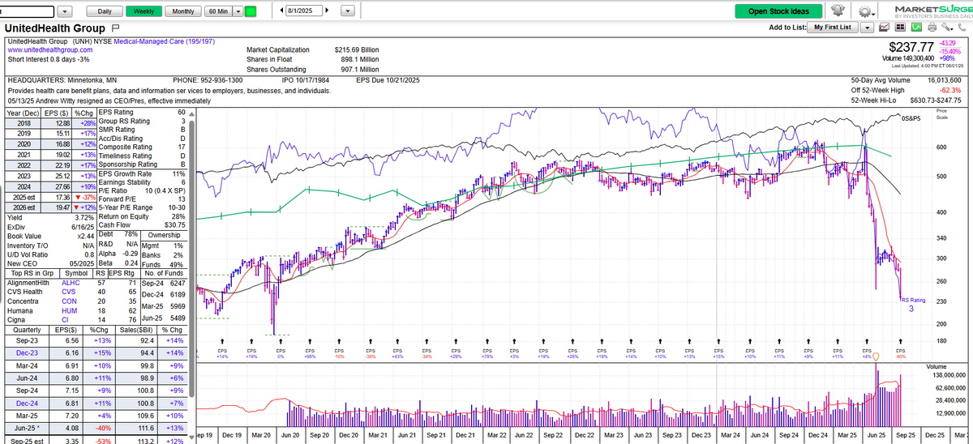Click the flag icon beside UnitedHealth Group
This screenshot has width=973, height=444.
116,28
